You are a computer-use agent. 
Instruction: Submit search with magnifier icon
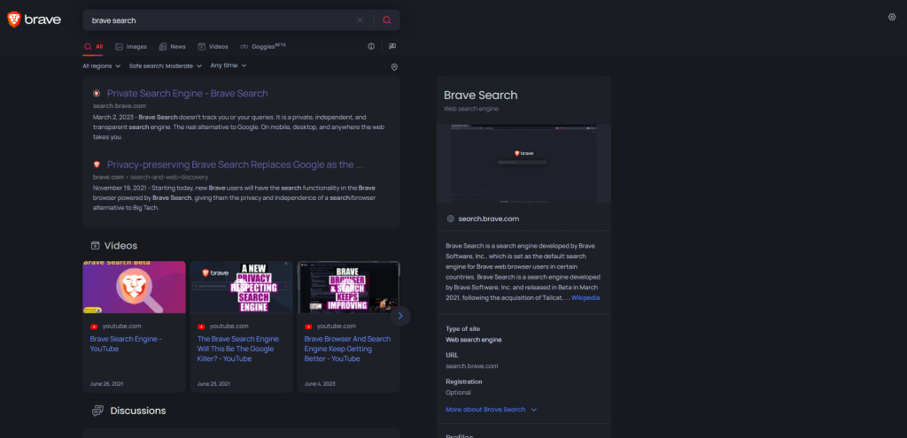point(387,20)
